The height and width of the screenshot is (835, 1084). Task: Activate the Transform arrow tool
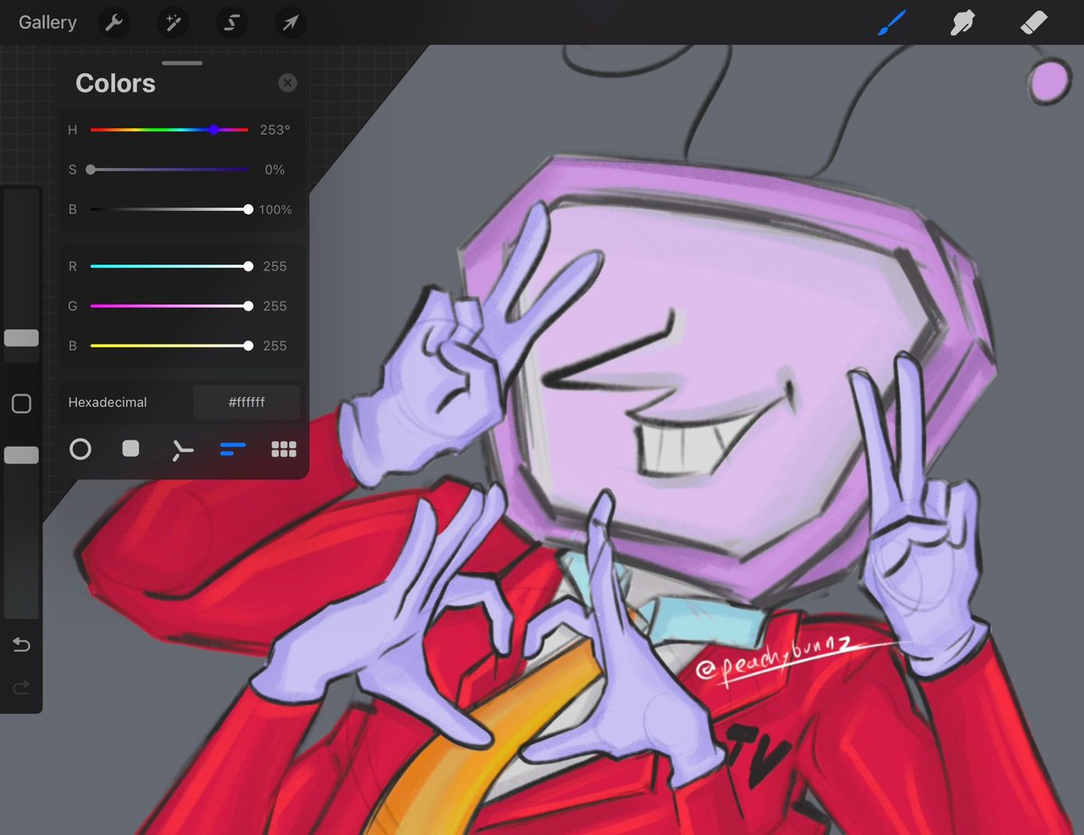click(290, 23)
